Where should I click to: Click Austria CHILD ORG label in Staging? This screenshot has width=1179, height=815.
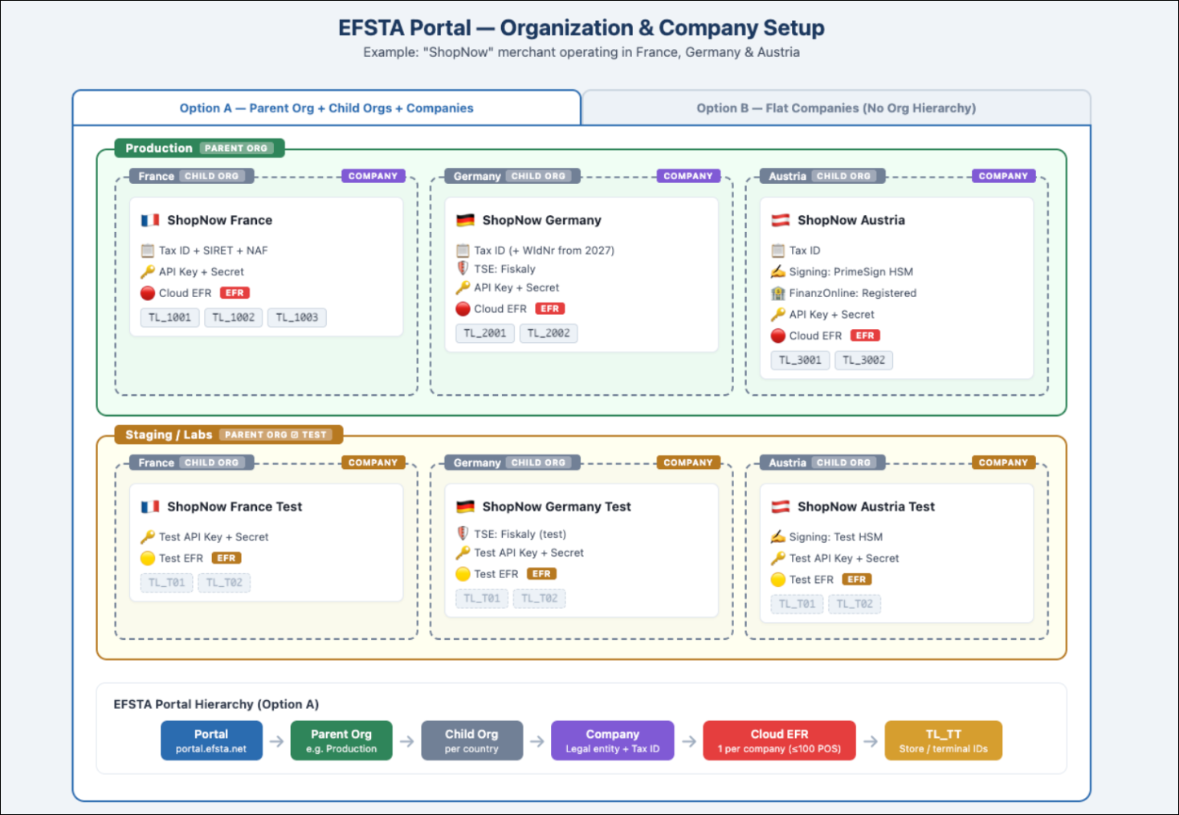(823, 463)
